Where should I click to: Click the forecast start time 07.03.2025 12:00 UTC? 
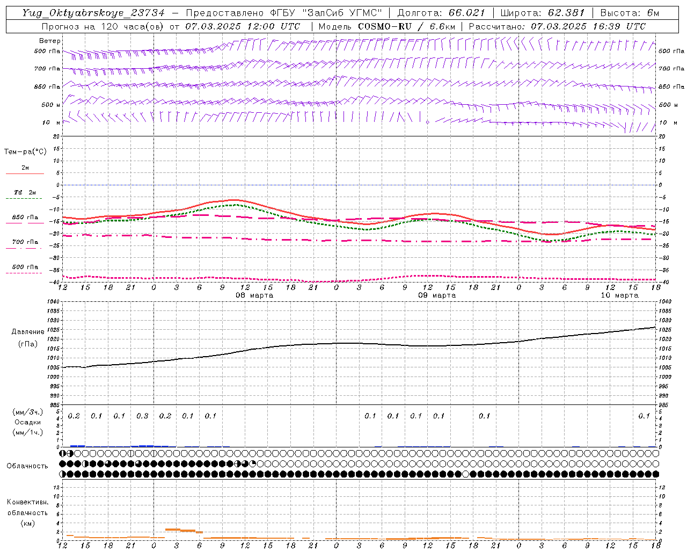click(243, 26)
